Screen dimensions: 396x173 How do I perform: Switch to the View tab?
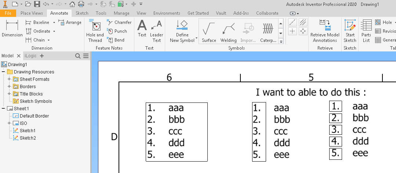click(x=141, y=13)
